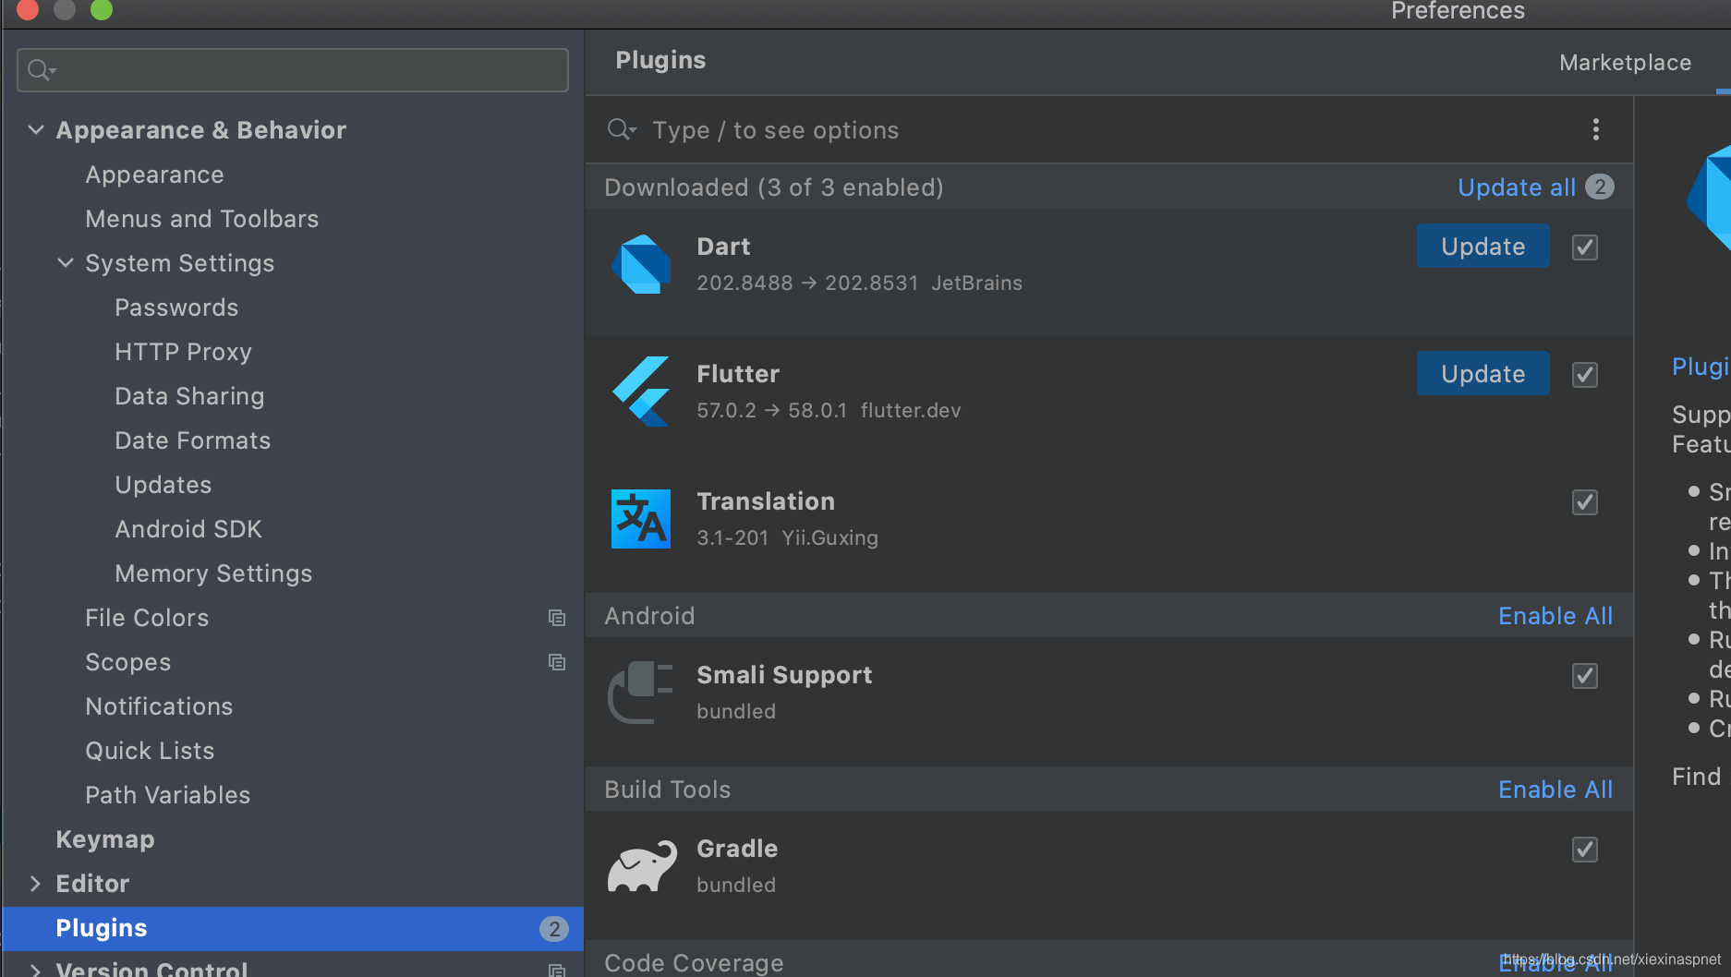Select HTTP Proxy settings

183,352
